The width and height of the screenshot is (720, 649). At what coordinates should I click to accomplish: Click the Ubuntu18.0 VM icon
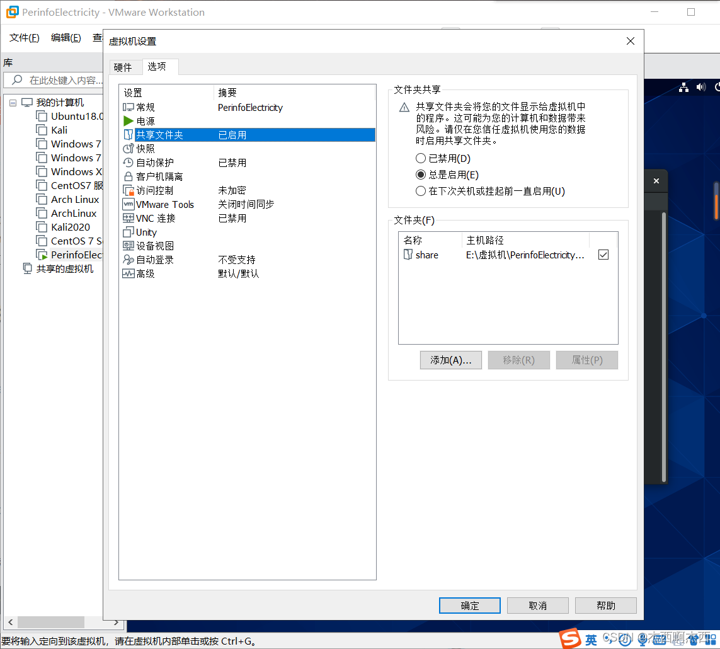point(42,116)
